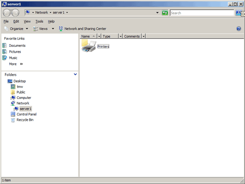Select tmw in the Folders tree
Screen dimensions: 245x184
[20, 86]
